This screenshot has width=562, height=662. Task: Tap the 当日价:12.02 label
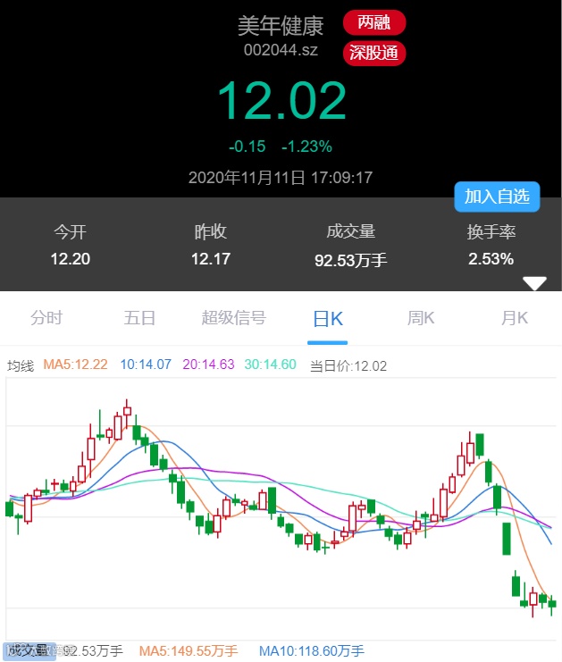348,365
